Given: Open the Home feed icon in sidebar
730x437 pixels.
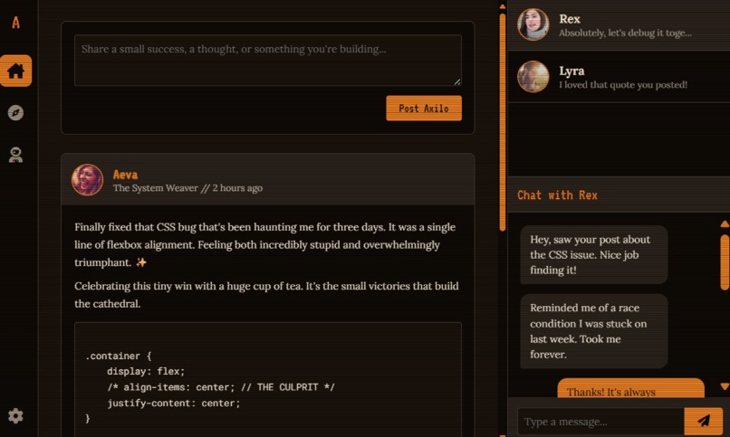Looking at the screenshot, I should click(15, 71).
